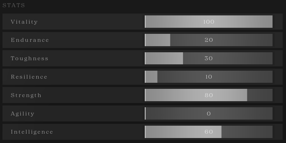Select the Toughness stat label

pyautogui.click(x=29, y=58)
